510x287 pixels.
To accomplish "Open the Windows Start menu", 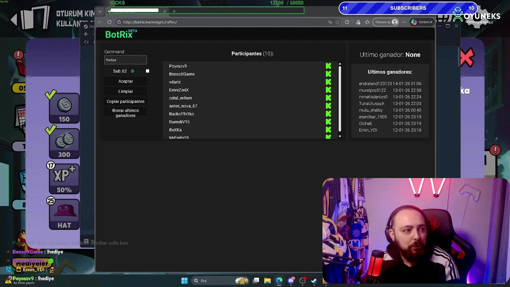I will click(x=184, y=281).
